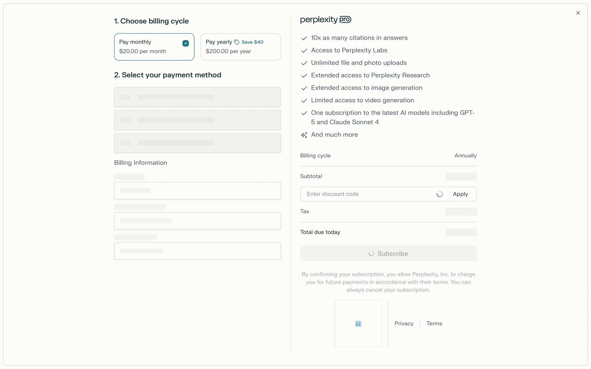The width and height of the screenshot is (591, 369).
Task: Open the Terms link
Action: [x=434, y=323]
